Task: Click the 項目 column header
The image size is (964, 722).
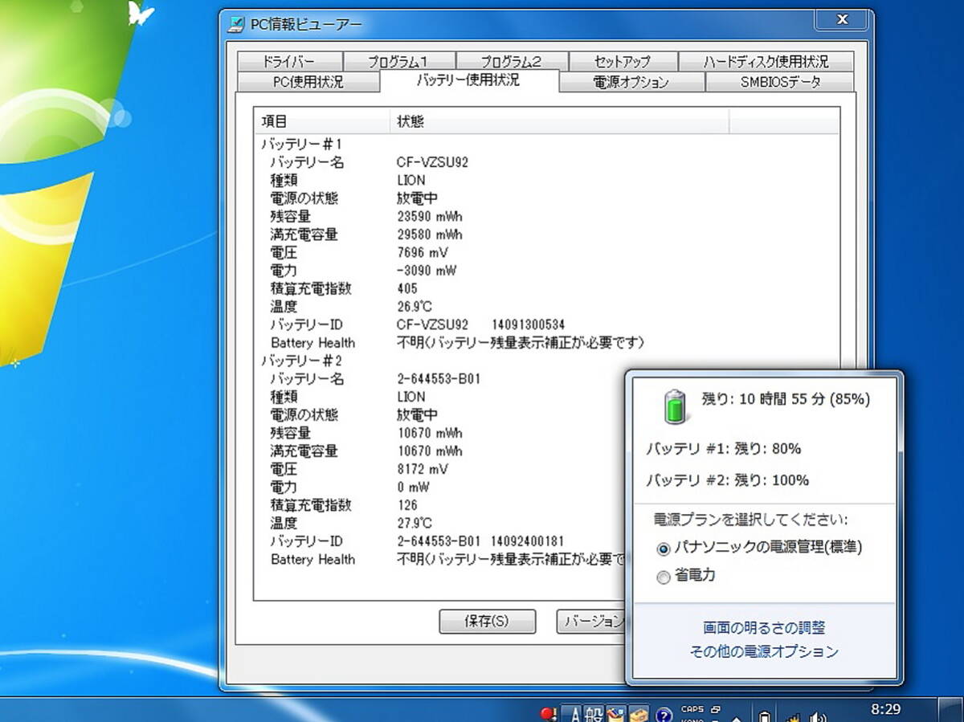Action: pyautogui.click(x=321, y=122)
